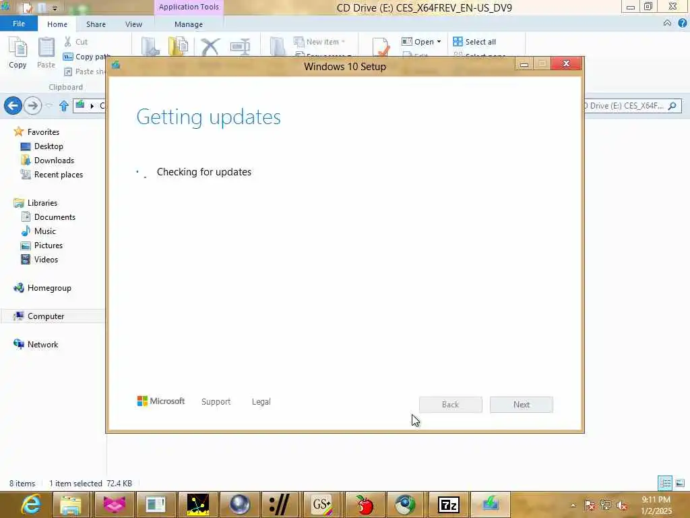The width and height of the screenshot is (690, 518).
Task: Select Libraries in the navigation pane
Action: (x=36, y=203)
